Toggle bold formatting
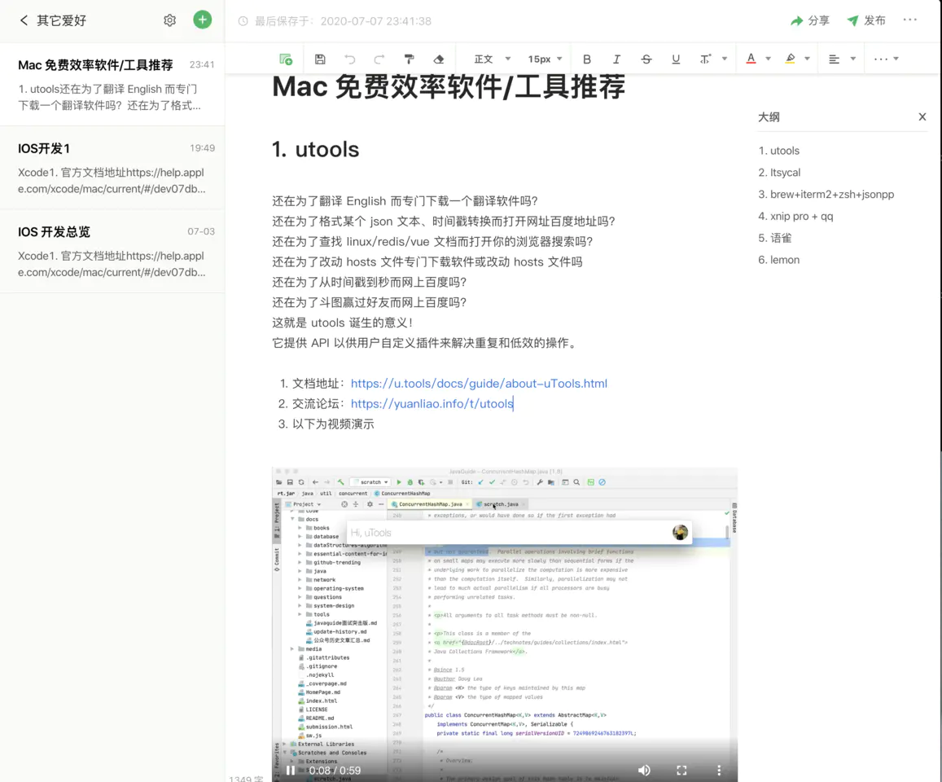The image size is (942, 782). (587, 59)
